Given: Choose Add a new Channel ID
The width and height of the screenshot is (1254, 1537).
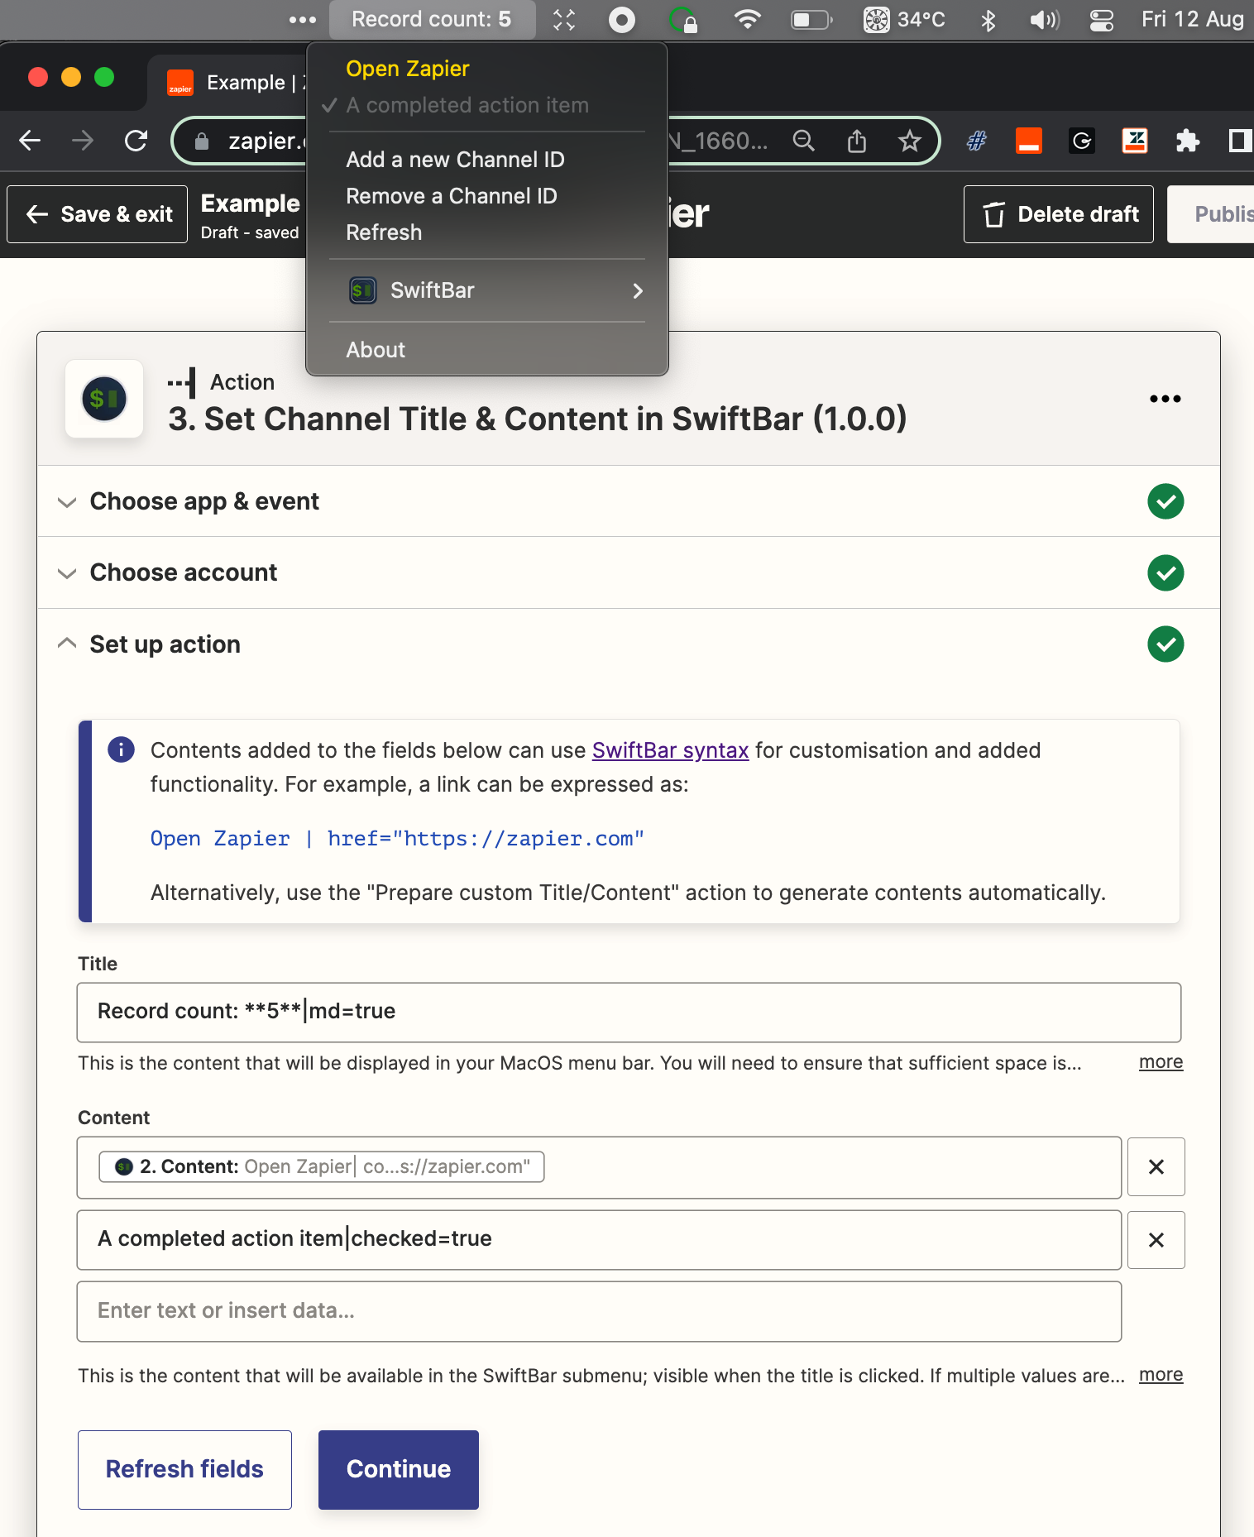Looking at the screenshot, I should point(455,160).
